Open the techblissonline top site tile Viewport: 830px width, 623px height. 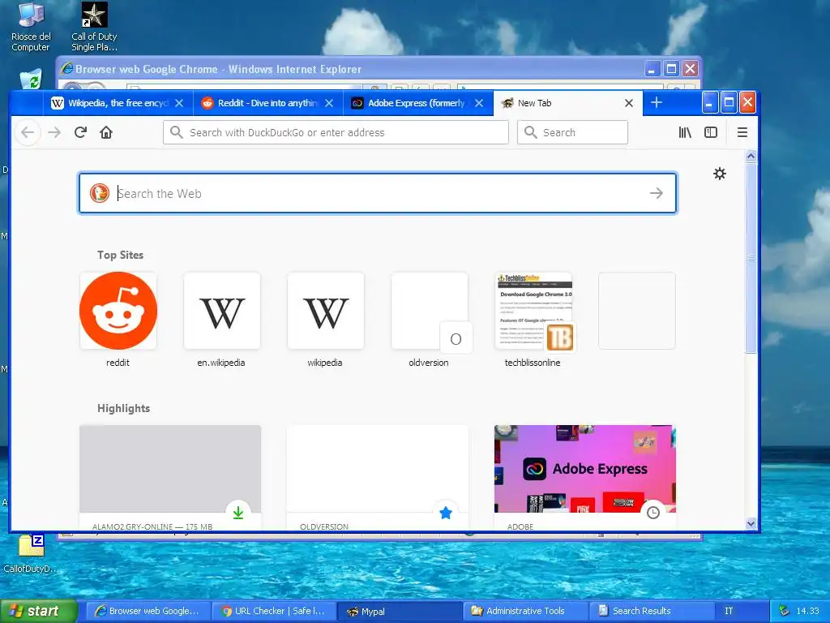tap(533, 311)
